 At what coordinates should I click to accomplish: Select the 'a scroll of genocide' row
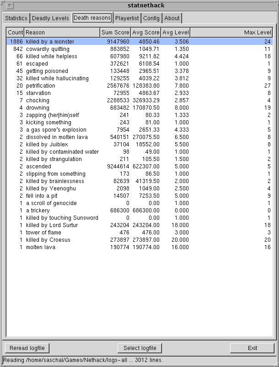coord(139,203)
